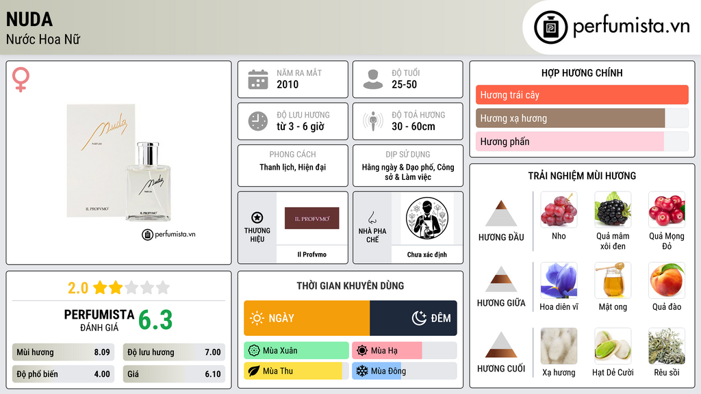Click the Mật ong honey jar image
This screenshot has height=394, width=701.
(613, 280)
